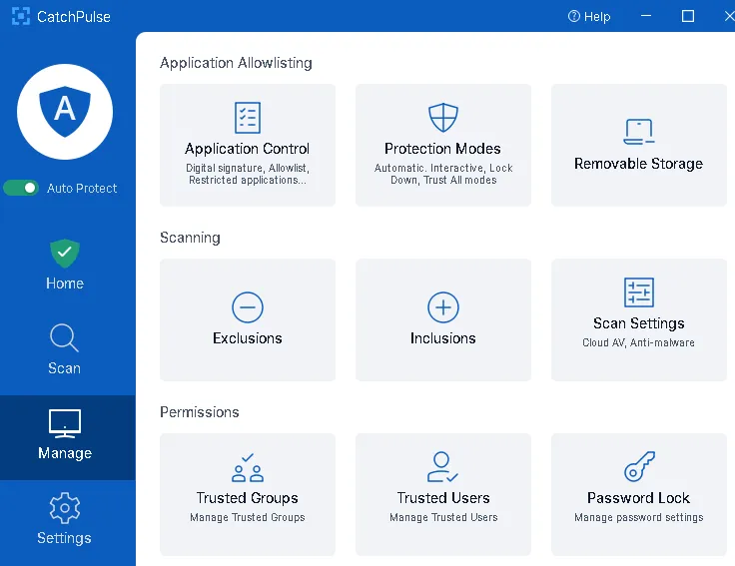Image resolution: width=735 pixels, height=566 pixels.
Task: Open Inclusions plus circle icon
Action: tap(443, 306)
